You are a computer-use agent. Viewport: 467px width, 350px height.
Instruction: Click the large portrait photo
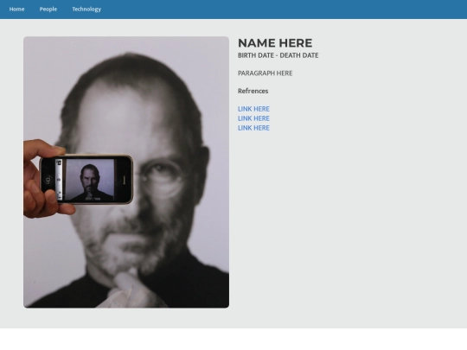pyautogui.click(x=126, y=172)
